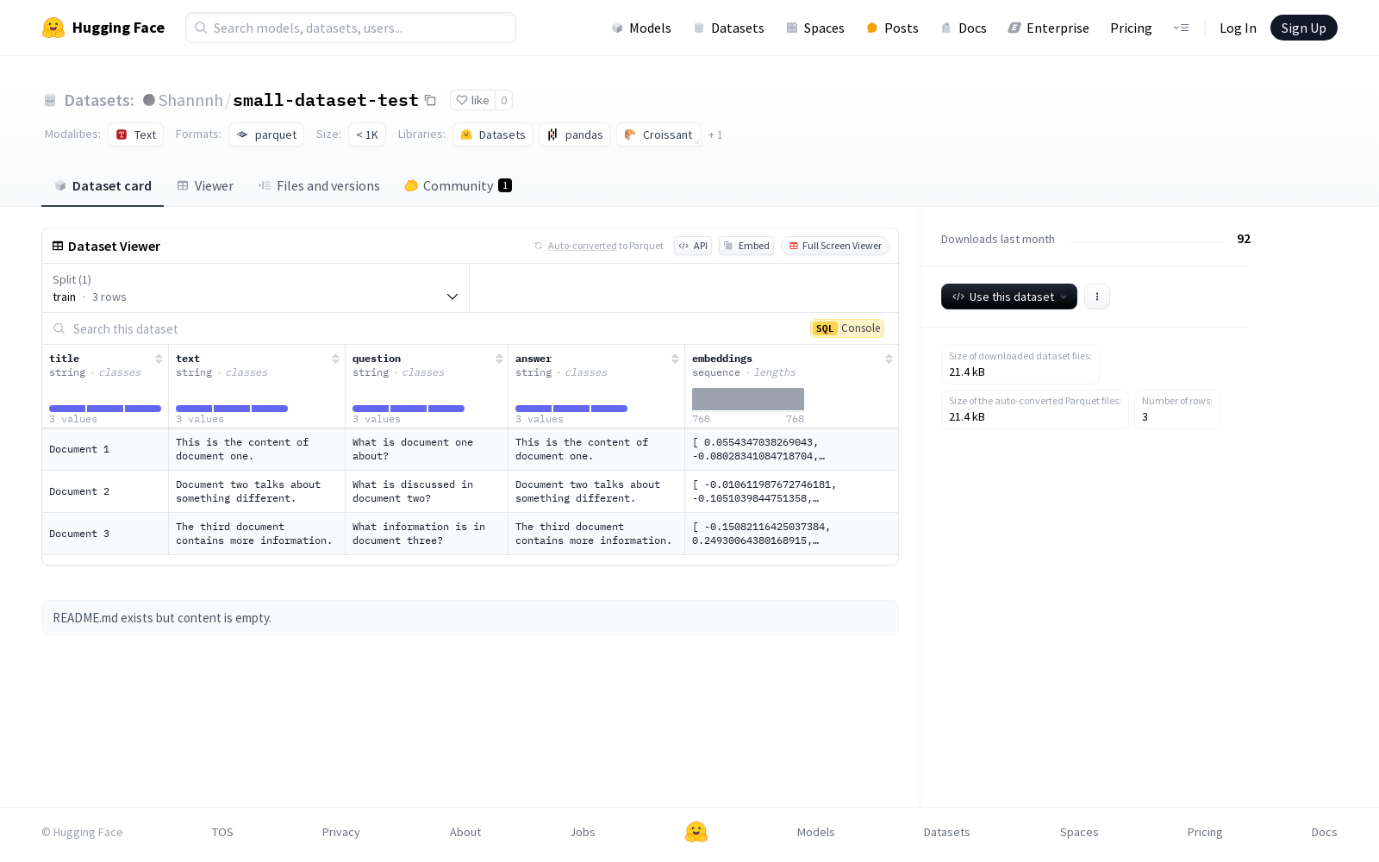Click the Datasets breadcrumb icon
1379x862 pixels.
(50, 100)
